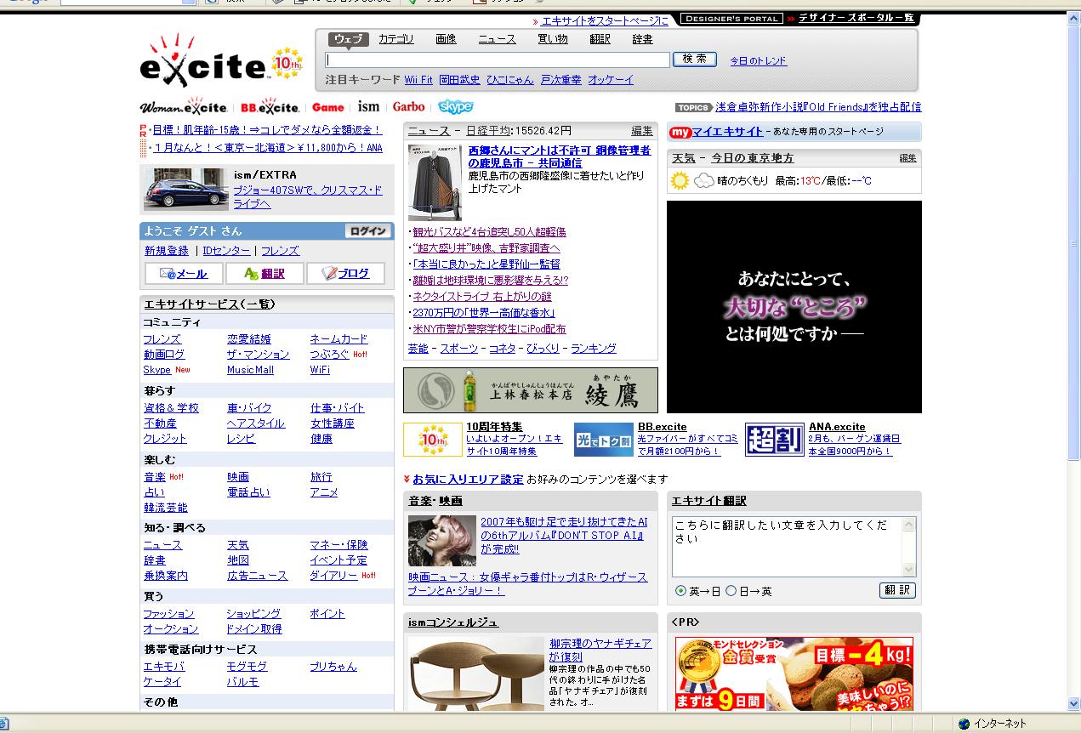Switch to the ウェブ search tab

click(x=348, y=39)
